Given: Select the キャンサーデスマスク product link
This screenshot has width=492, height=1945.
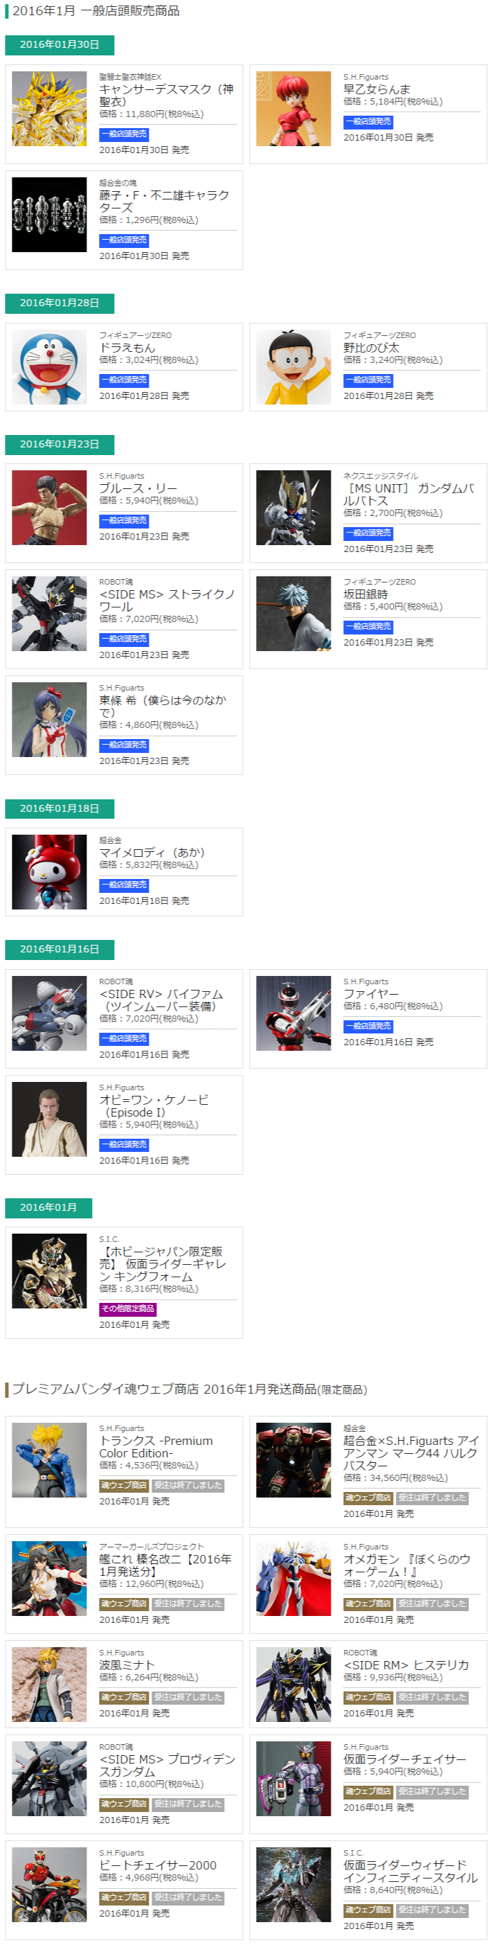Looking at the screenshot, I should click(x=167, y=95).
